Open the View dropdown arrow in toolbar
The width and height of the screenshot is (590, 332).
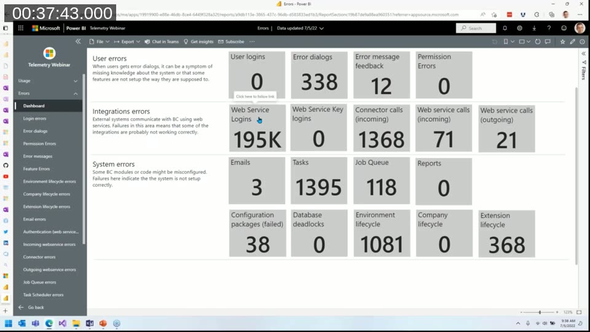[529, 42]
